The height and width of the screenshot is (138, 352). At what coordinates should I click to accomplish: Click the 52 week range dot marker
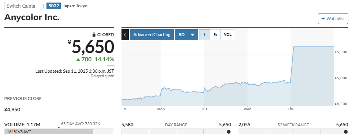(x=346, y=132)
